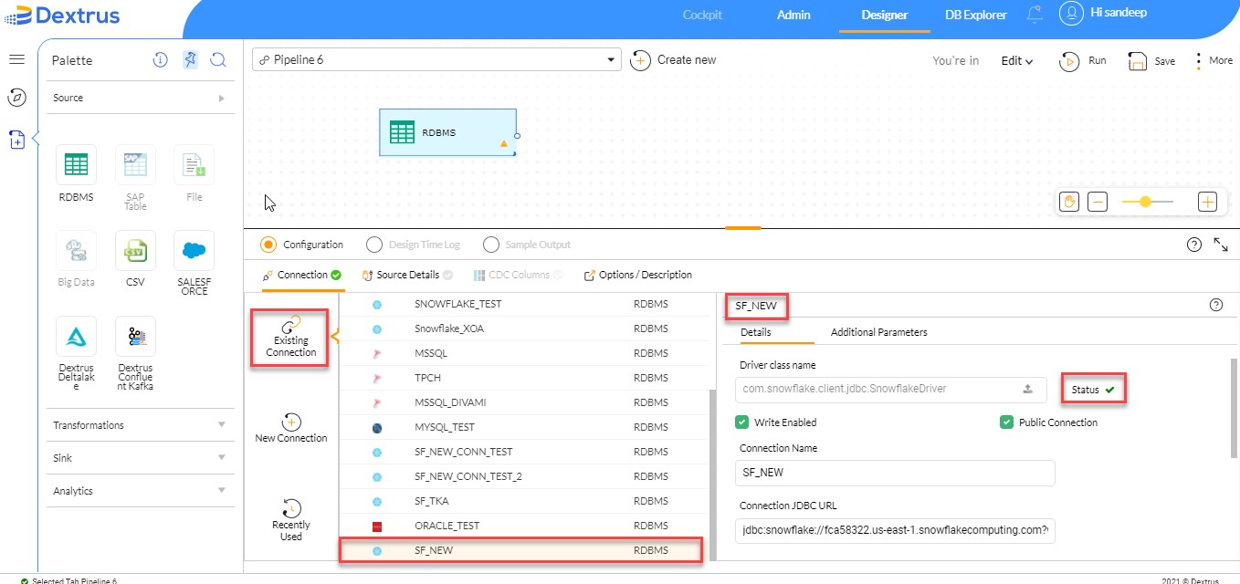The height and width of the screenshot is (584, 1240).
Task: Click the upload icon in Driver class field
Action: point(1028,389)
